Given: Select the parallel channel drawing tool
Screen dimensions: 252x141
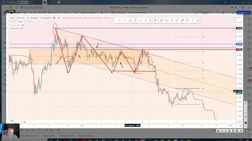Looking at the screenshot, I should click(x=130, y=20).
